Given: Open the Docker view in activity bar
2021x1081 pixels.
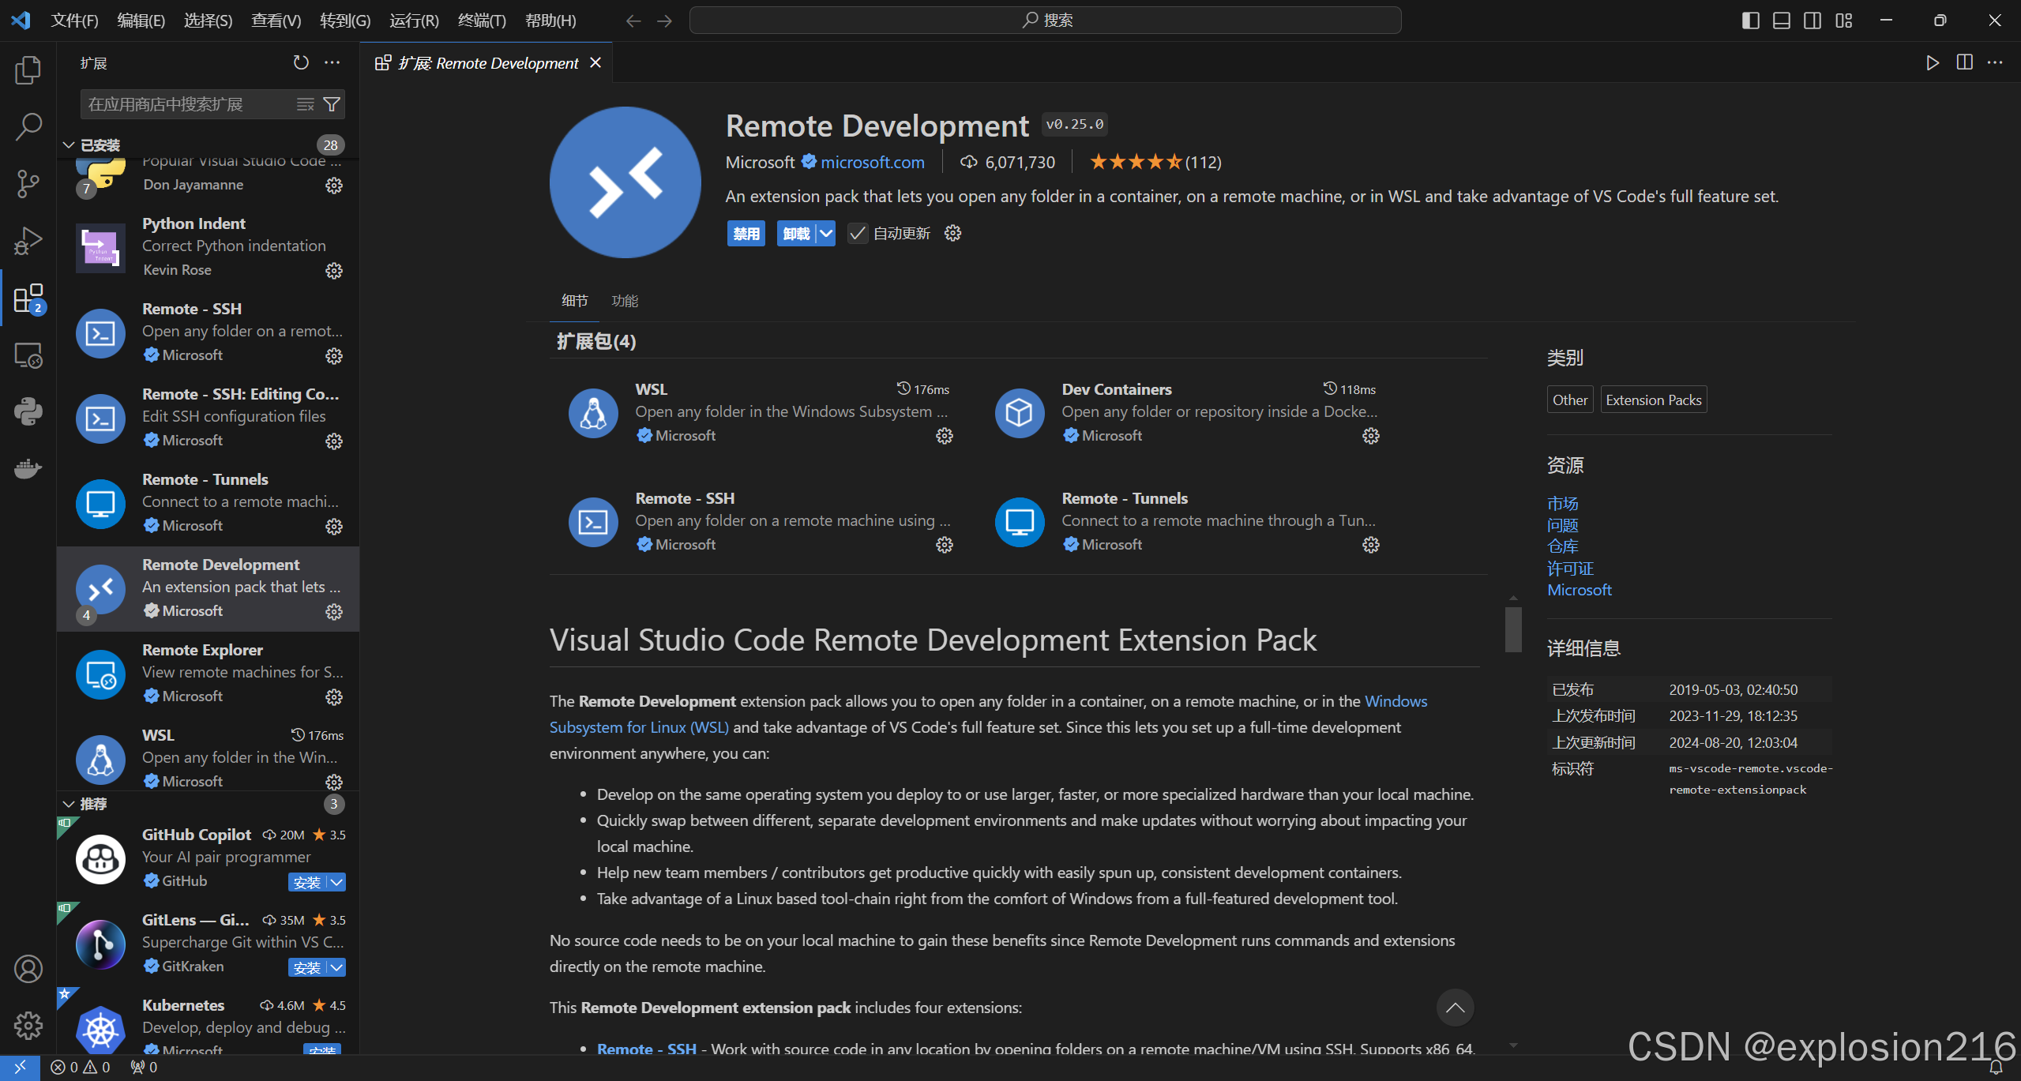Looking at the screenshot, I should click(28, 469).
